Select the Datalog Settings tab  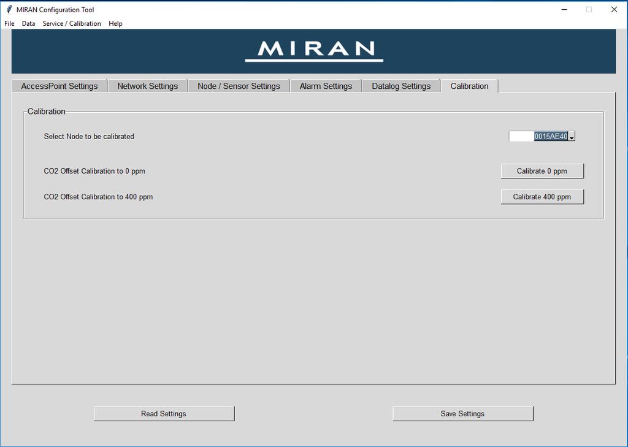(401, 86)
